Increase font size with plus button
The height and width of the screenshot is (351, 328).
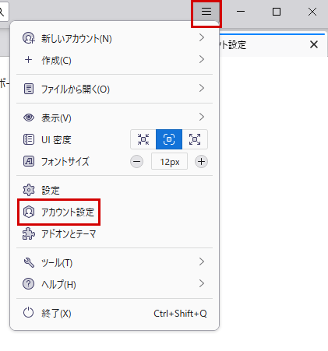pos(201,162)
